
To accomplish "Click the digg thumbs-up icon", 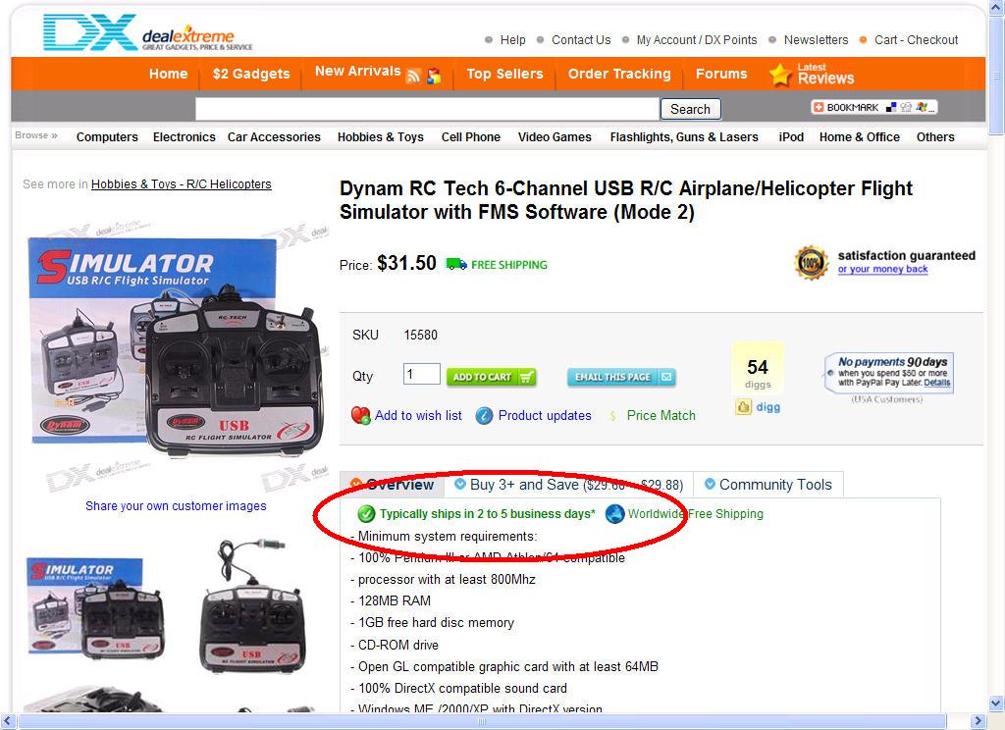I will tap(743, 407).
